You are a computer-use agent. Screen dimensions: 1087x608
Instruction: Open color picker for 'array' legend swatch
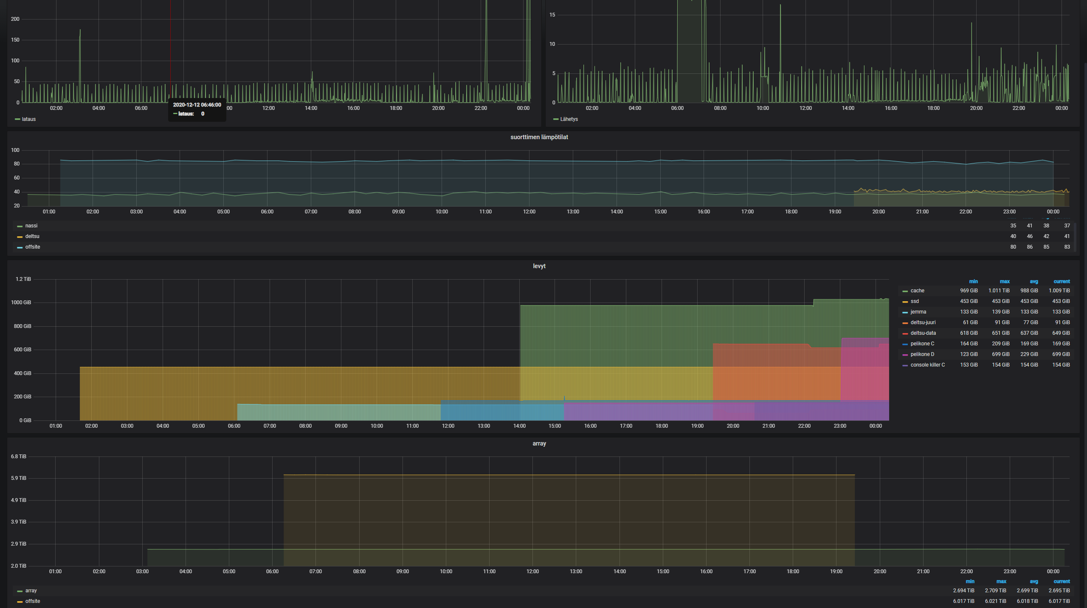(x=20, y=591)
